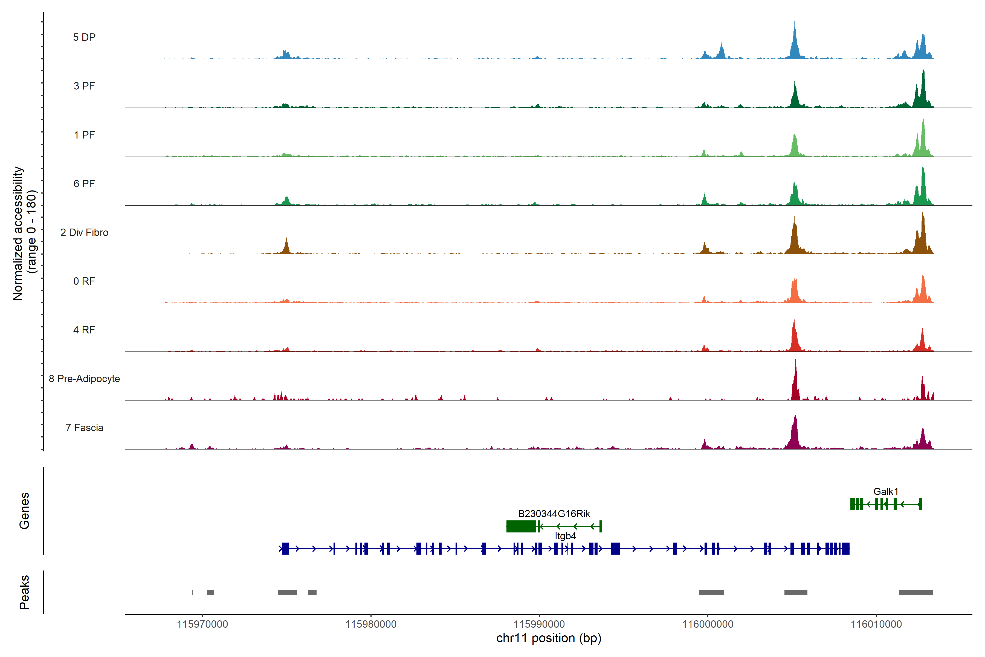Screen dimensions: 985x657
Task: Click the gray peak bar below the tallest peaks
Action: pyautogui.click(x=796, y=592)
